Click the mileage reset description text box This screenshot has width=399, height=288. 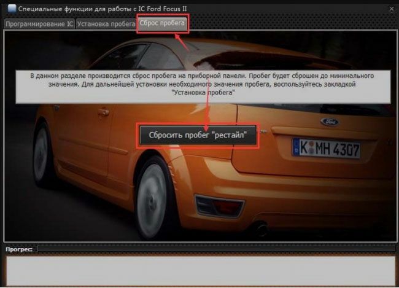[x=203, y=87]
